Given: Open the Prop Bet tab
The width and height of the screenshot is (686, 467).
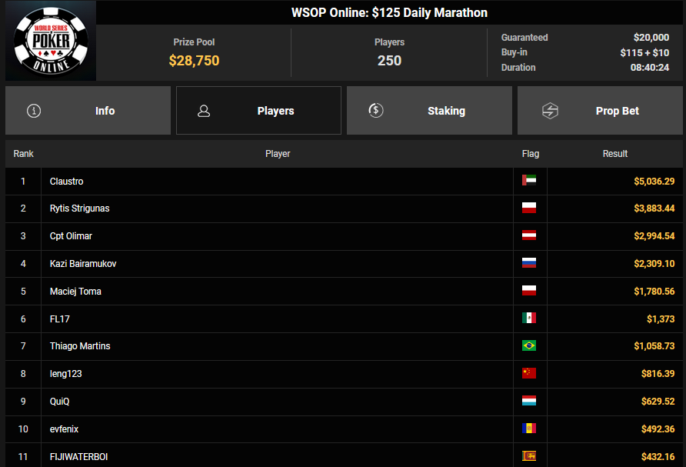Looking at the screenshot, I should (x=601, y=111).
